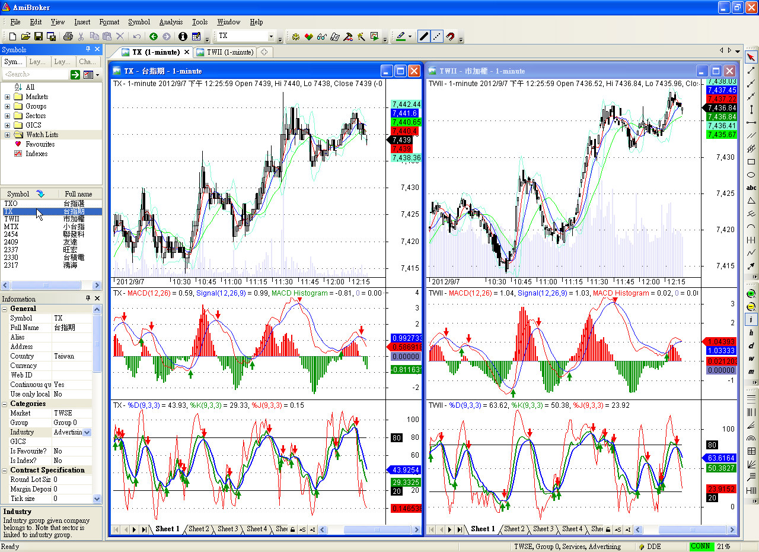Toggle the thick line style button
The image size is (759, 552).
[x=423, y=36]
